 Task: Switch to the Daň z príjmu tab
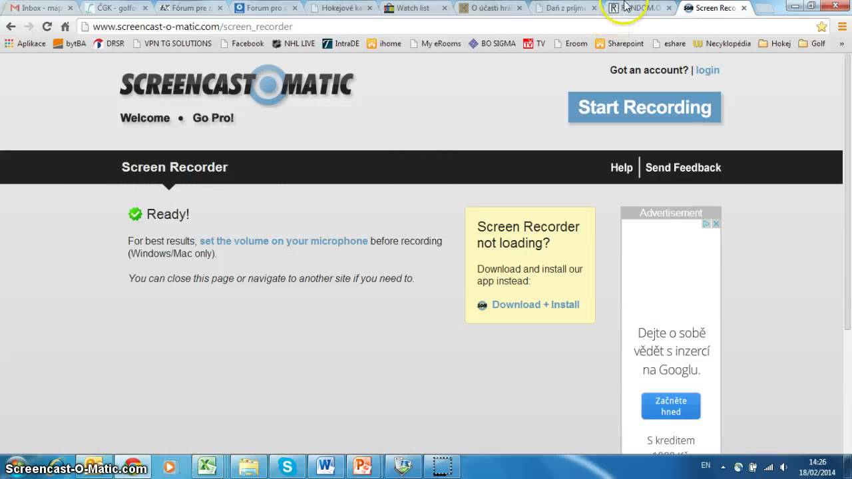(564, 8)
